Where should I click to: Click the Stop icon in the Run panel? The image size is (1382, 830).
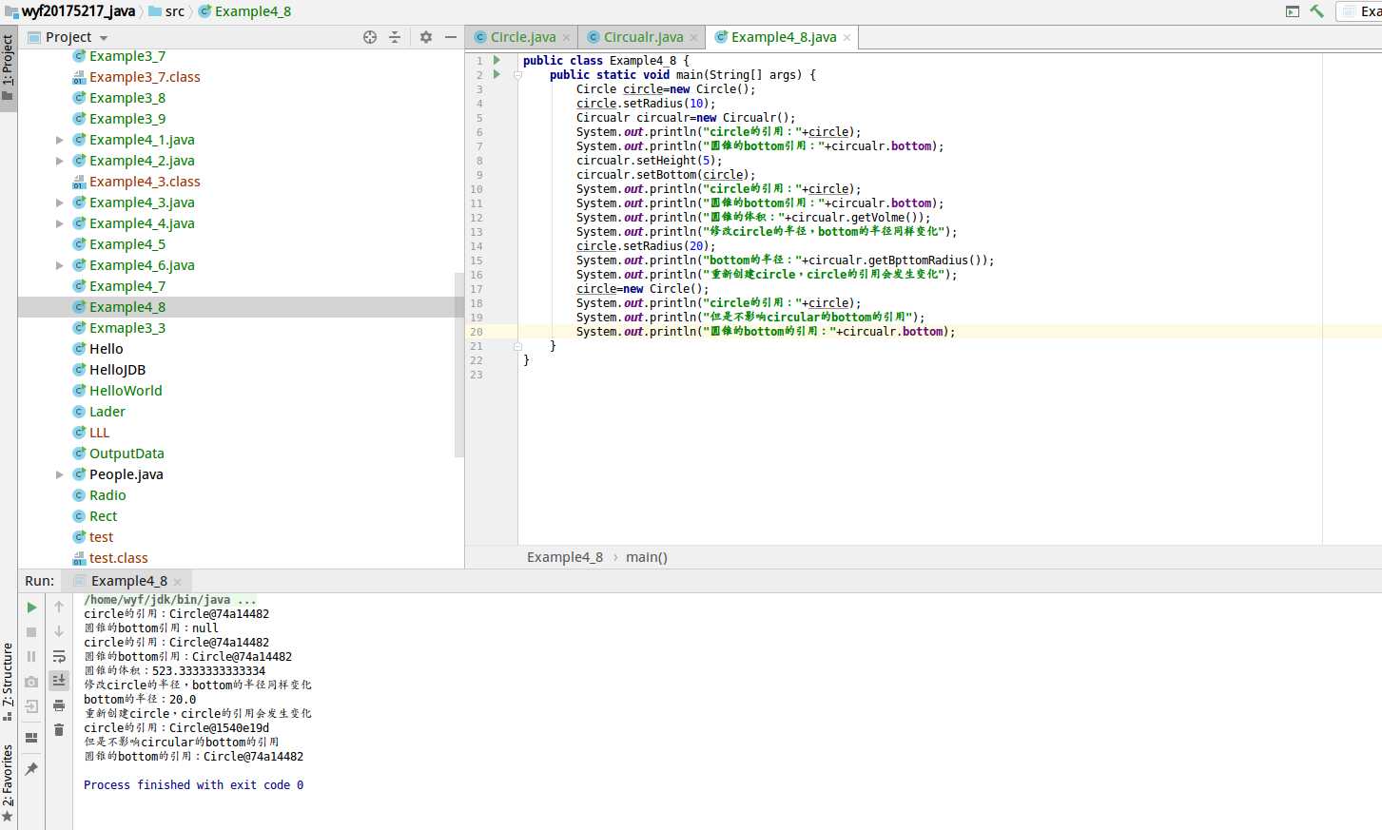point(31,632)
